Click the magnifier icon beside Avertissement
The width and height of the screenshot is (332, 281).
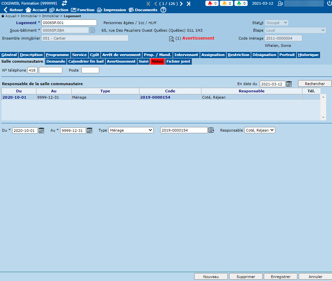(171, 39)
